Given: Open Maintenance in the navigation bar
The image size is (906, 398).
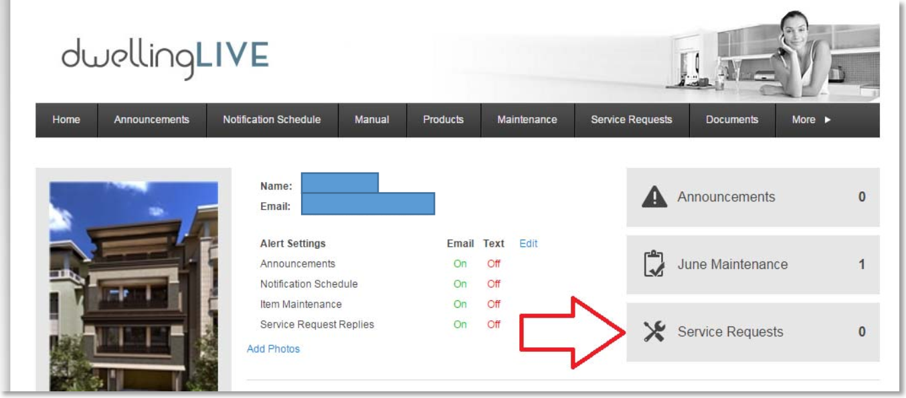Looking at the screenshot, I should click(527, 120).
